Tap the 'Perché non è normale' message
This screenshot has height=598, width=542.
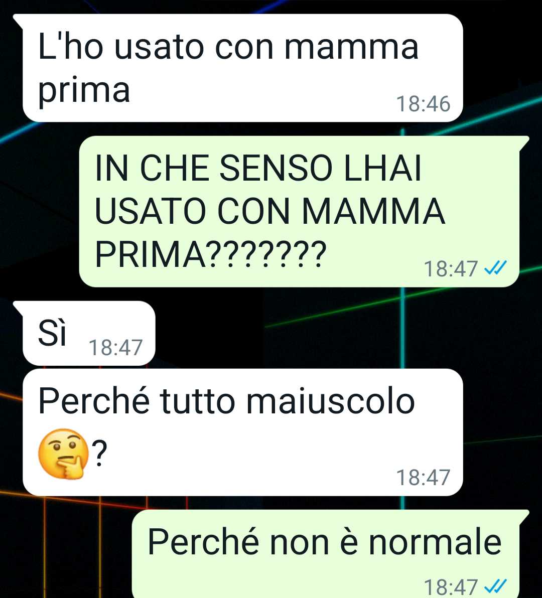coord(330,554)
